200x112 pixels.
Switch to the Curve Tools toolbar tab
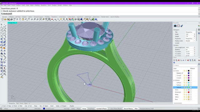point(62,17)
